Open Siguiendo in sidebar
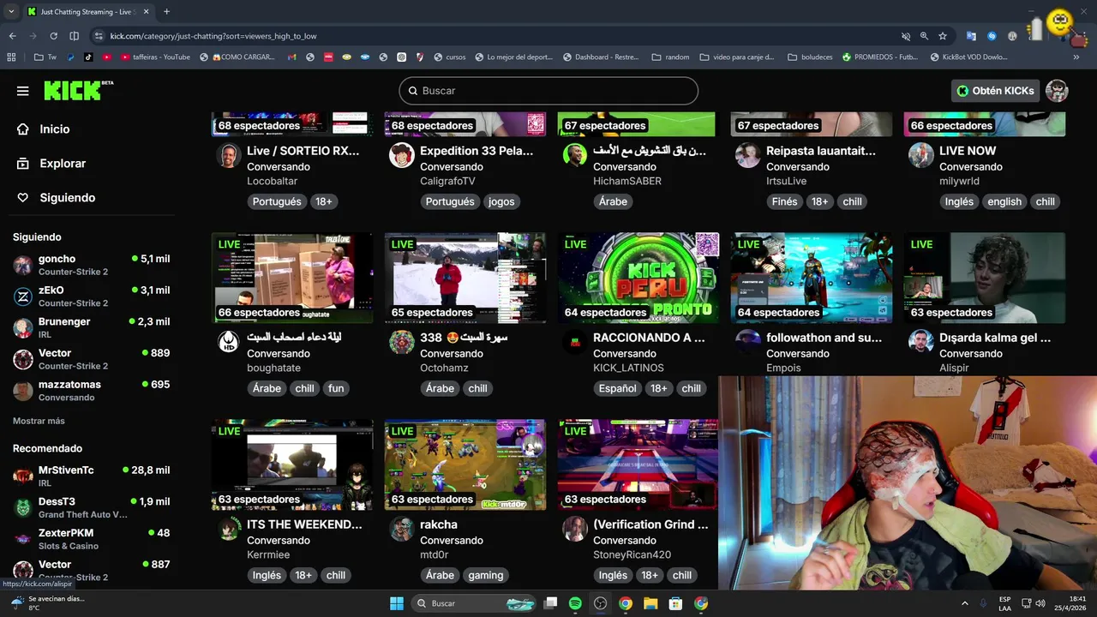The height and width of the screenshot is (617, 1097). (67, 197)
